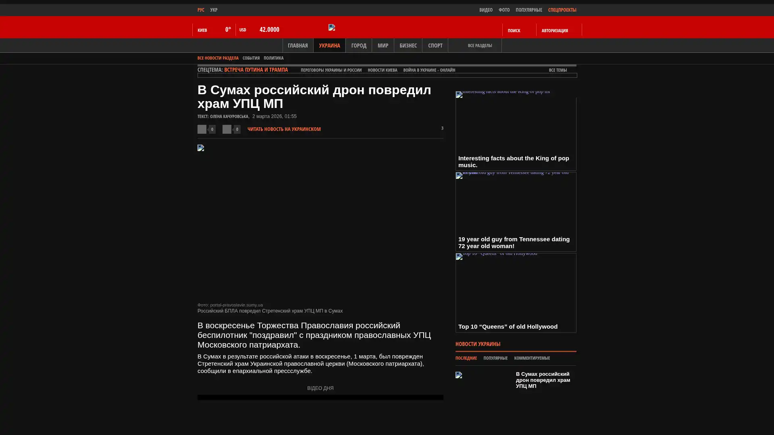This screenshot has height=435, width=774.
Task: Click ЧИТАТЬ НОВОСТЬ НА УКРАИНСКОМ link
Action: pos(284,129)
